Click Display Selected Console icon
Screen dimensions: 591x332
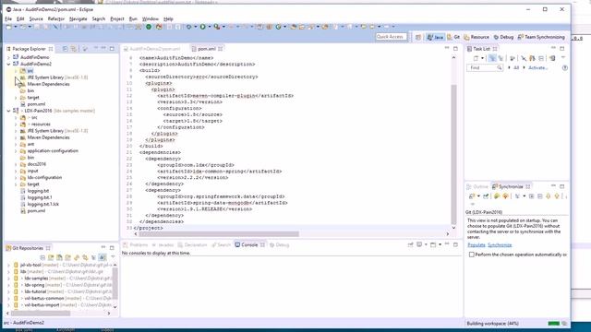[419, 244]
